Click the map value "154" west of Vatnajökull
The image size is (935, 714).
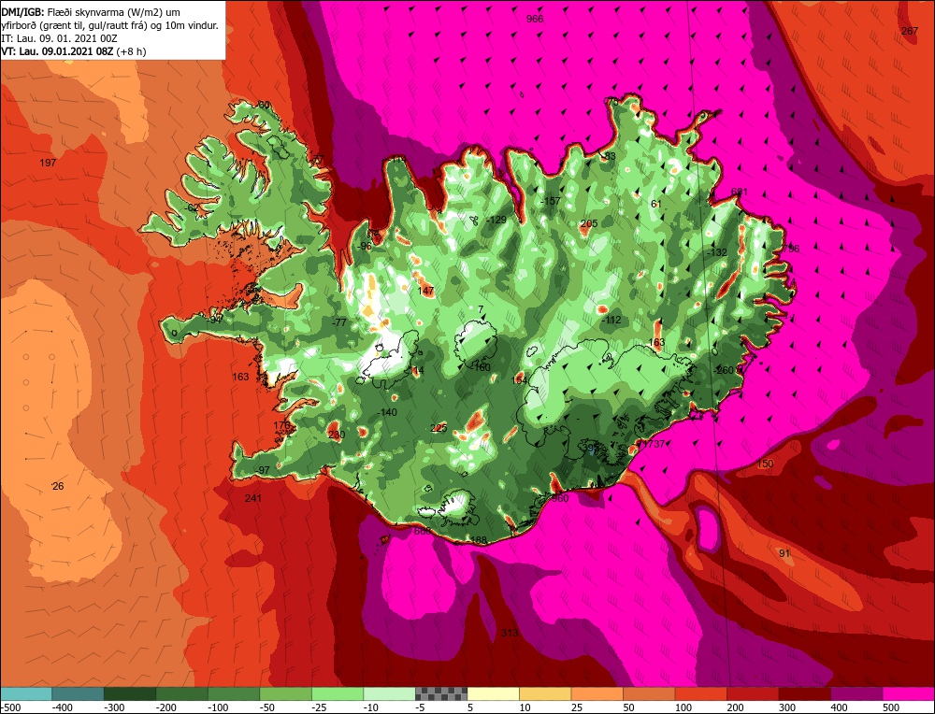point(519,380)
